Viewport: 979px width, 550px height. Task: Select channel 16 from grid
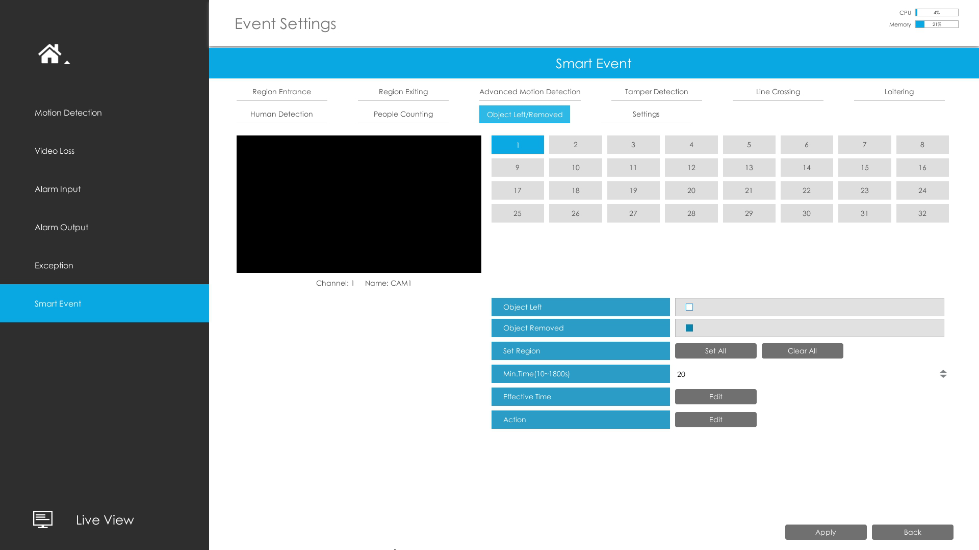922,167
